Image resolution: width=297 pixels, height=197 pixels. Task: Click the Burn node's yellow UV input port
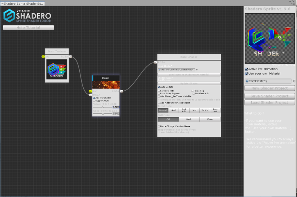[90, 91]
